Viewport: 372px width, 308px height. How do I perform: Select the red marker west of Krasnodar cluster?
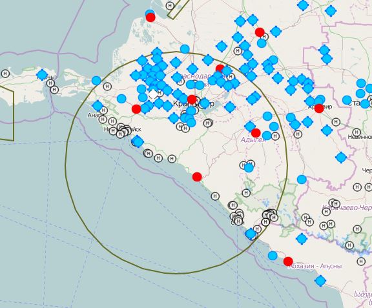[136, 109]
